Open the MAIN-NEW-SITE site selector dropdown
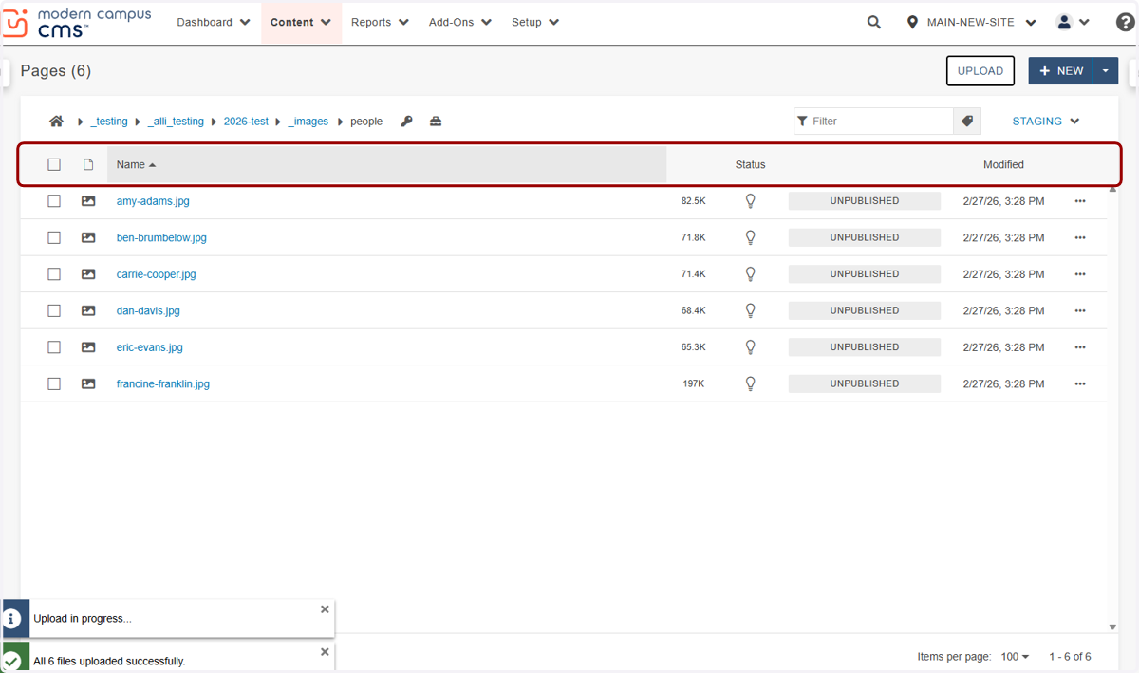 click(x=971, y=22)
